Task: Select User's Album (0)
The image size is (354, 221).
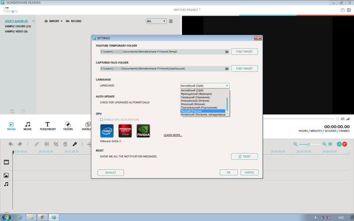Action: (x=16, y=21)
